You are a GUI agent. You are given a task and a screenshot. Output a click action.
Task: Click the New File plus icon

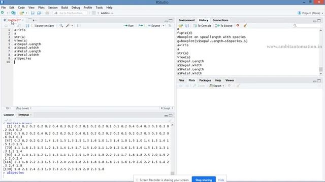3,13
